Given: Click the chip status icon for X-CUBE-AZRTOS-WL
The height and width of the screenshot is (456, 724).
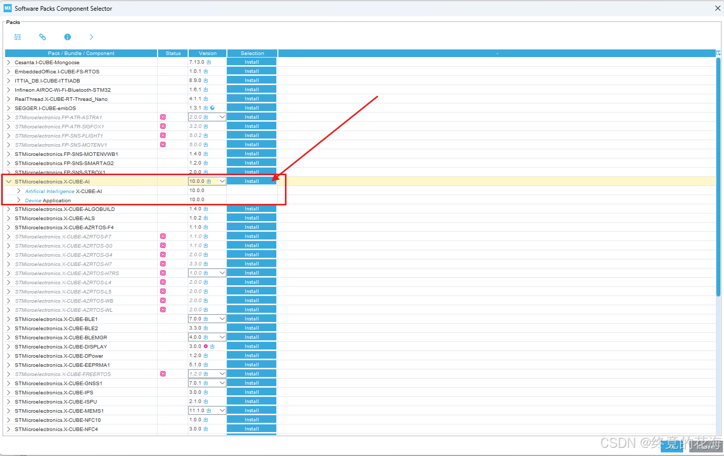Looking at the screenshot, I should [x=163, y=310].
